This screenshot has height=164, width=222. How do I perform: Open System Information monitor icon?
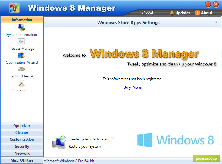point(21,27)
